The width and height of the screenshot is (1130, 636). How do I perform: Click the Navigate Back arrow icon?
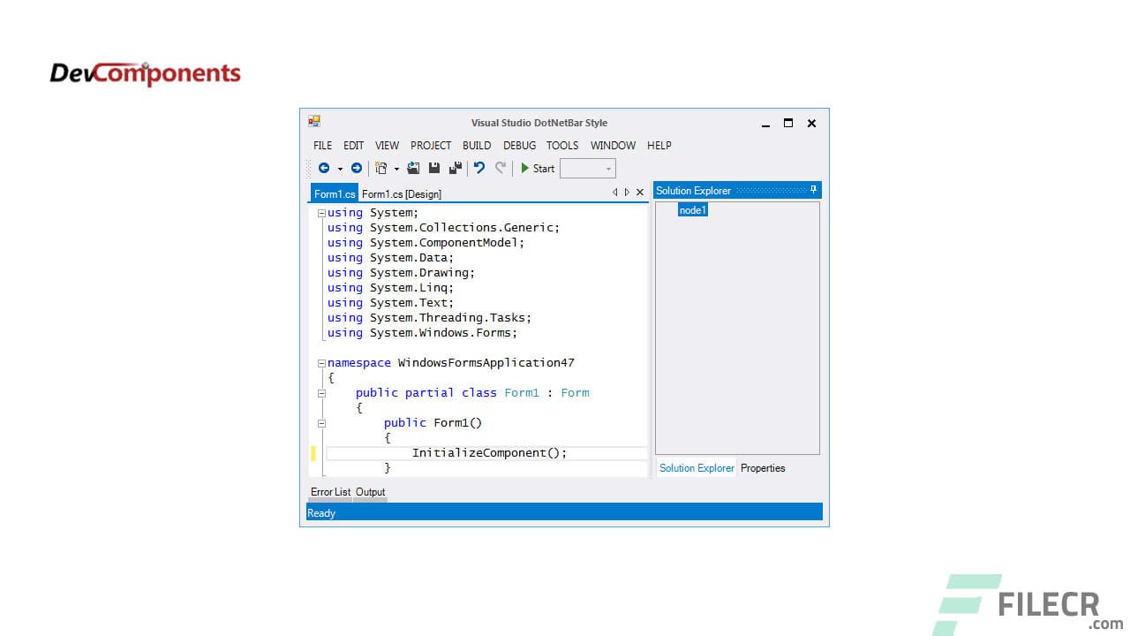325,168
